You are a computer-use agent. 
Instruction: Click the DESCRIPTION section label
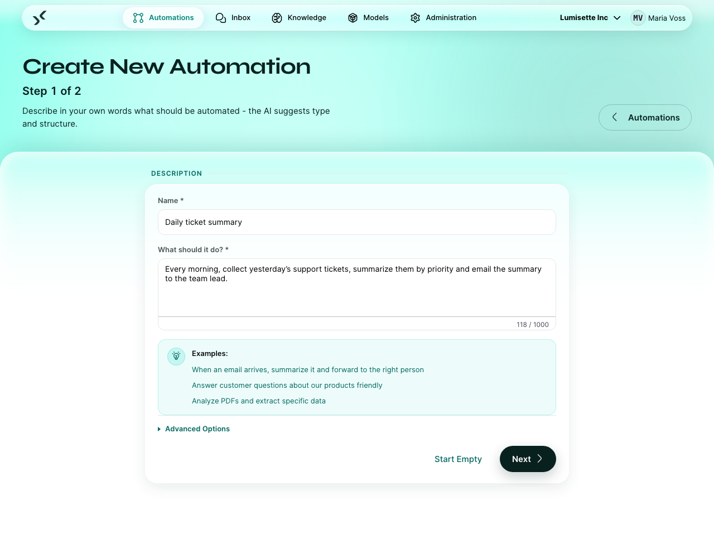tap(176, 174)
